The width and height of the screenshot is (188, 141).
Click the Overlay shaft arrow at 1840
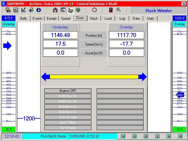pos(180,95)
